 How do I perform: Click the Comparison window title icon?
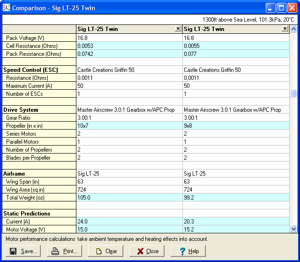[6, 8]
